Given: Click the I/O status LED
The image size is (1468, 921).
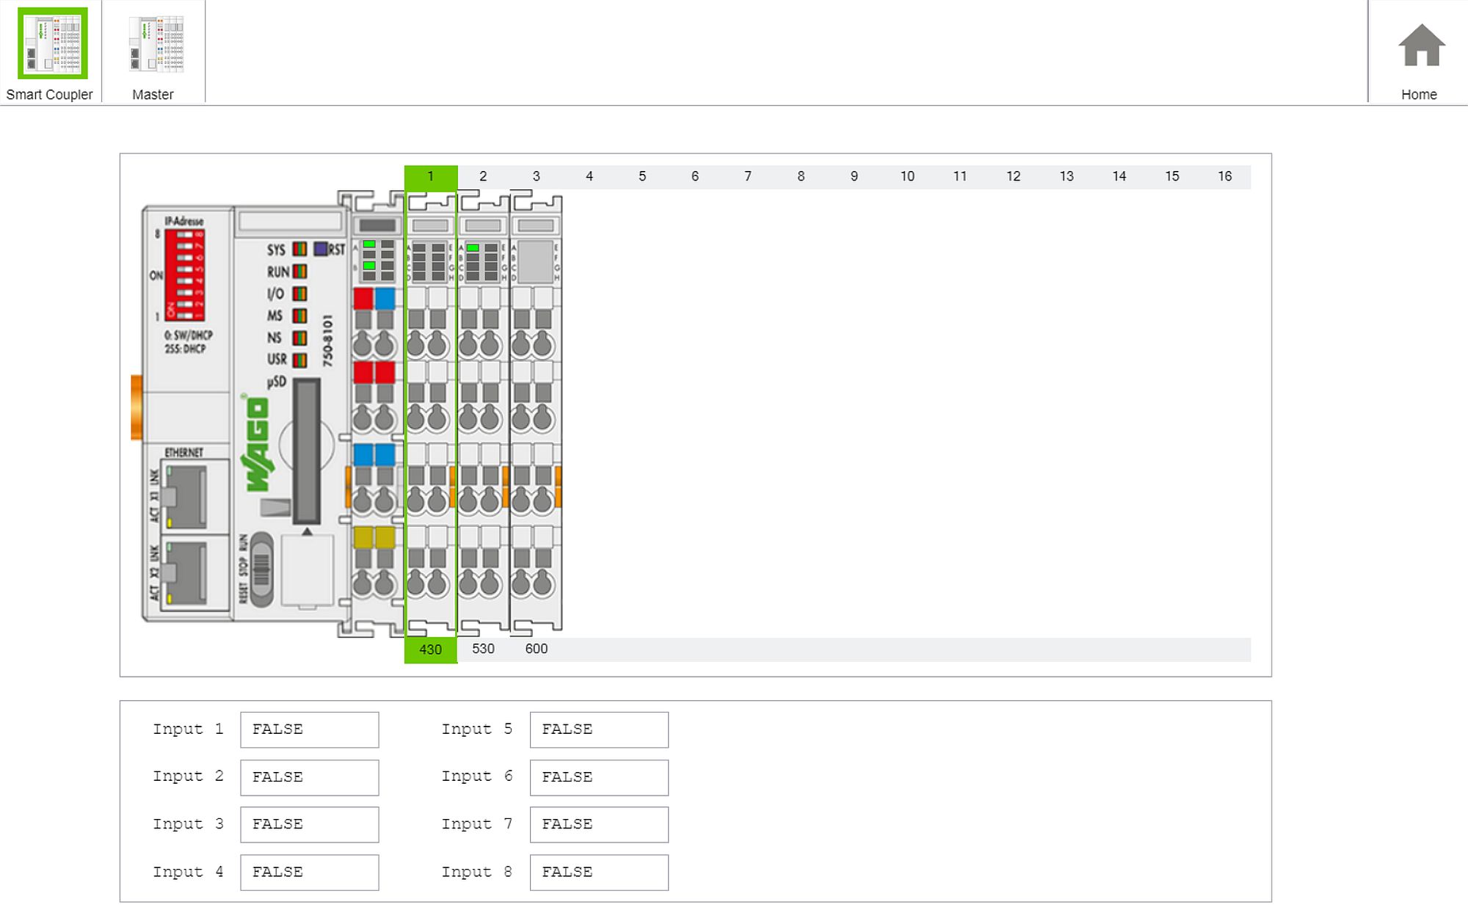Looking at the screenshot, I should click(x=299, y=294).
